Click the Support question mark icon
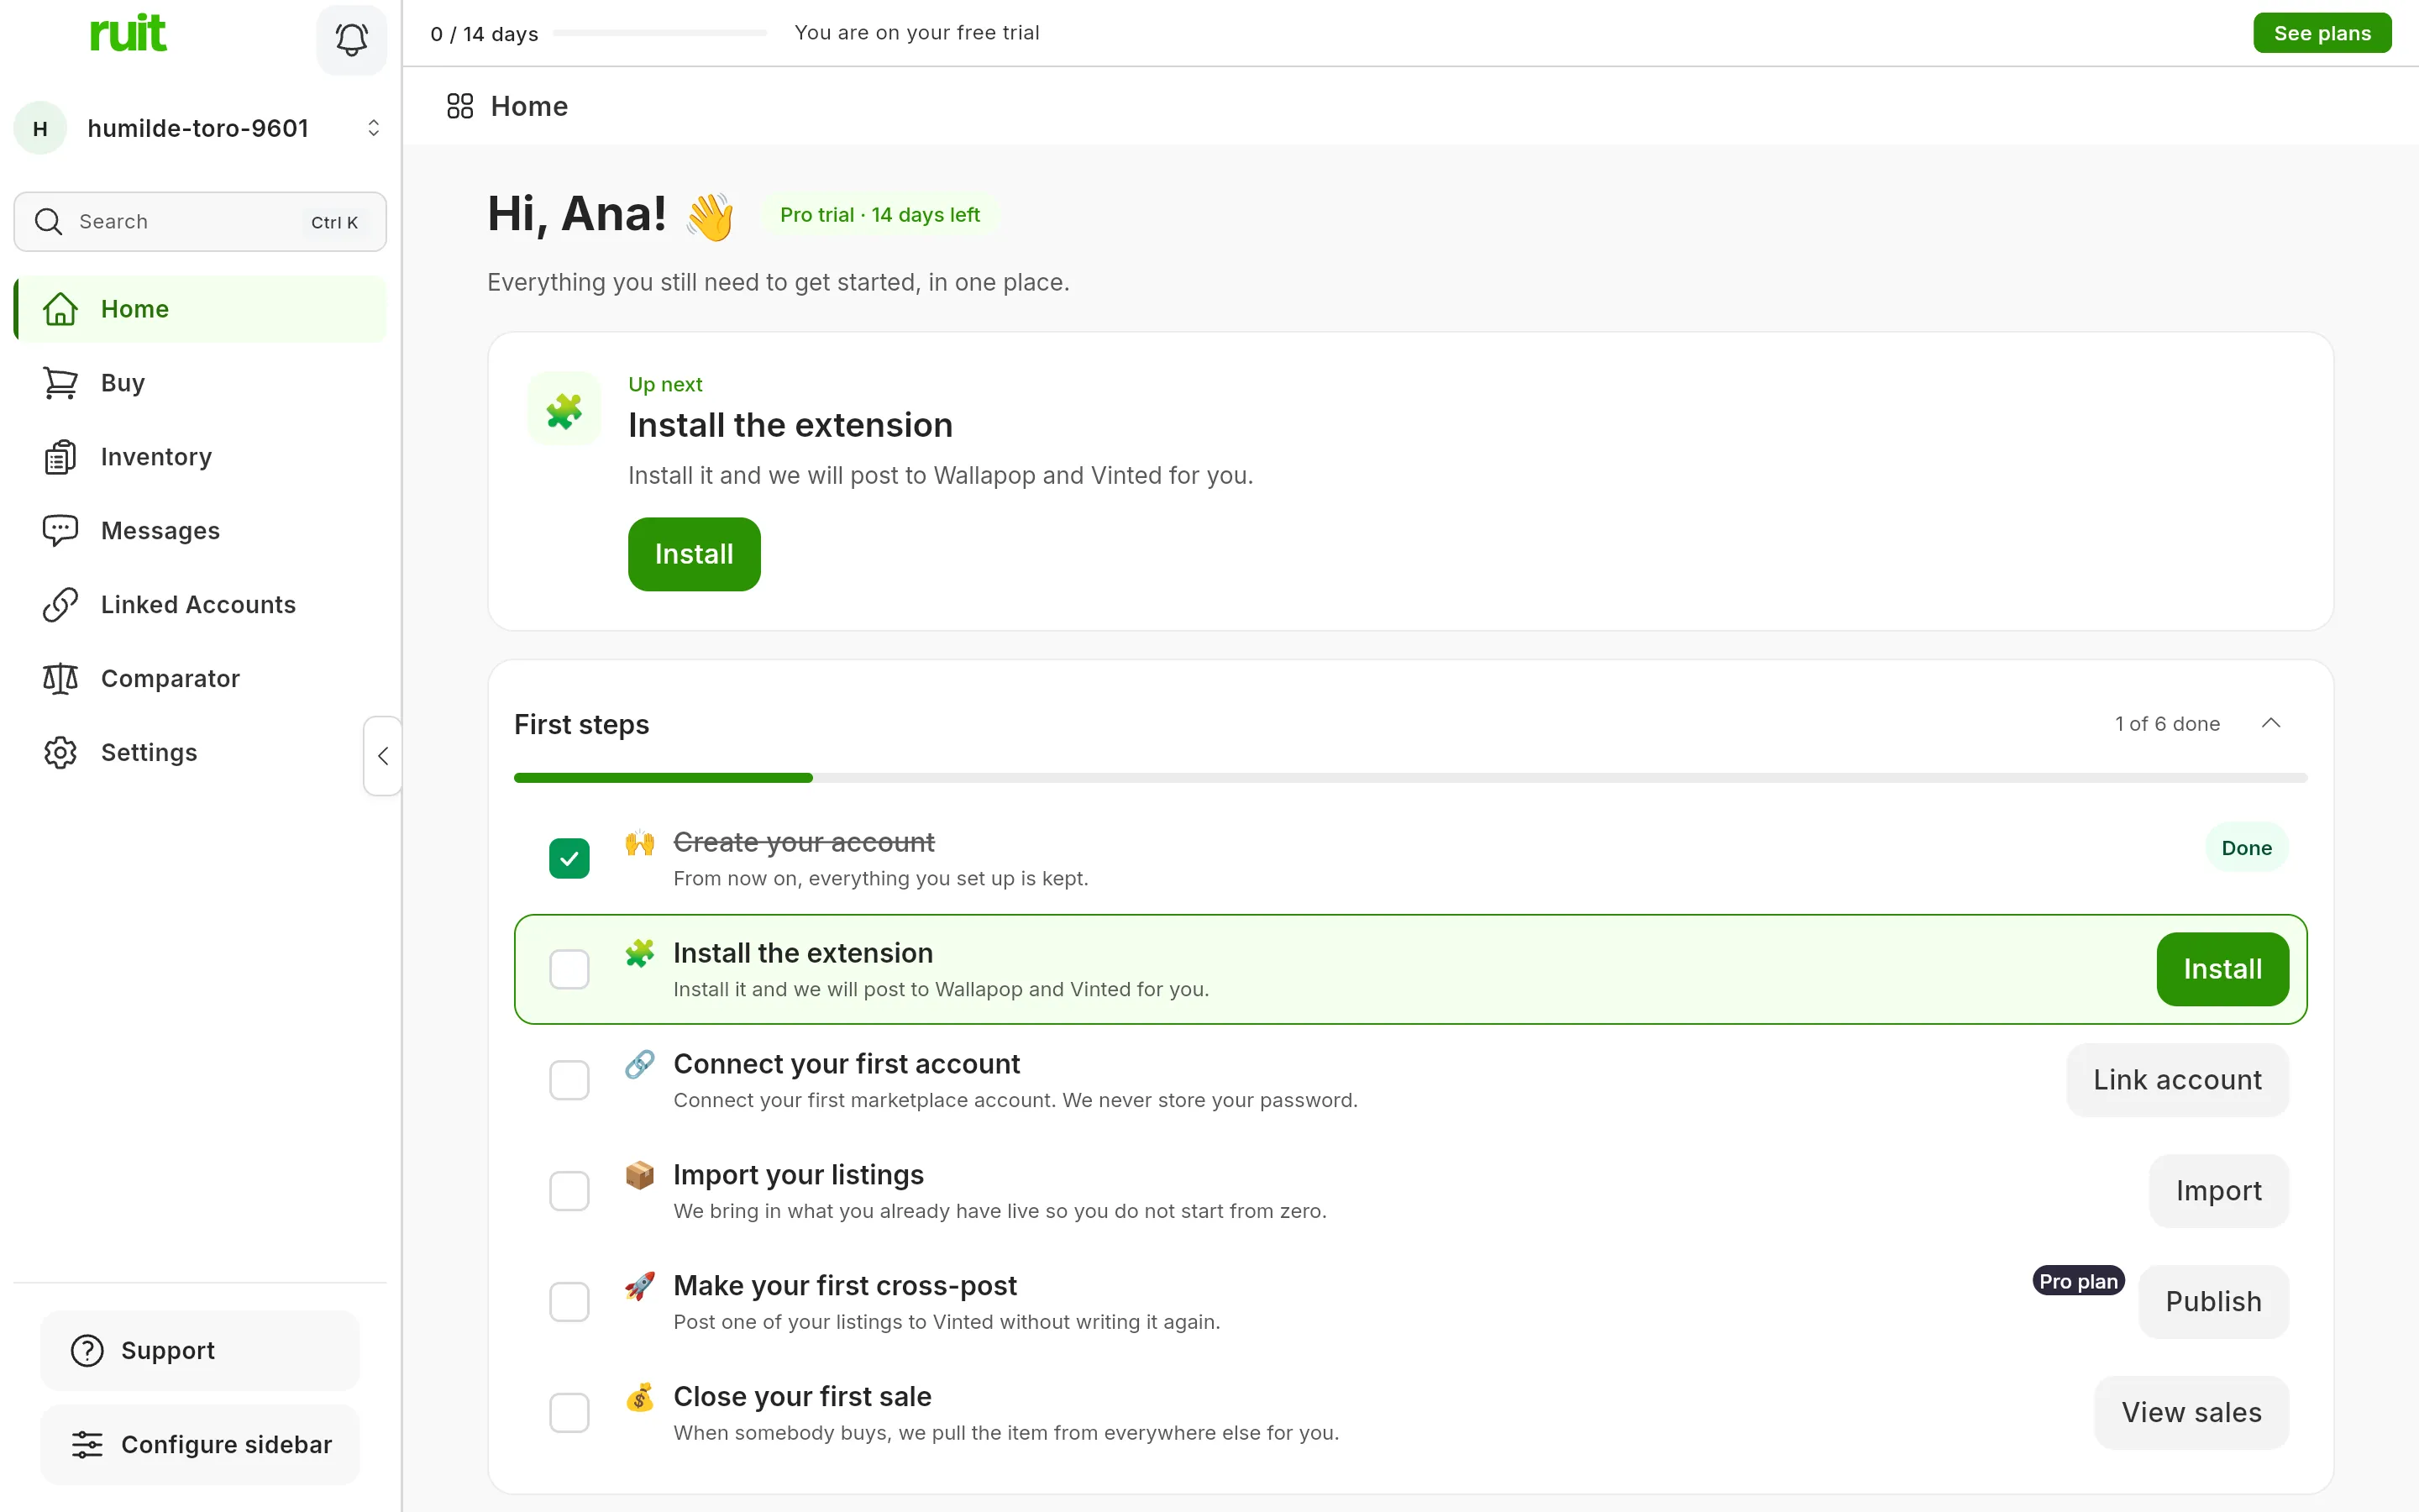The width and height of the screenshot is (2419, 1512). [87, 1350]
